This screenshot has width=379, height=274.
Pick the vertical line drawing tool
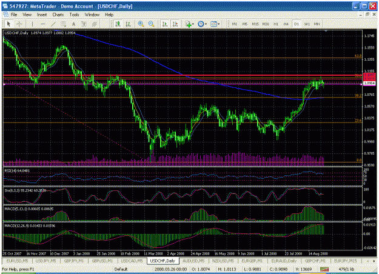point(32,24)
